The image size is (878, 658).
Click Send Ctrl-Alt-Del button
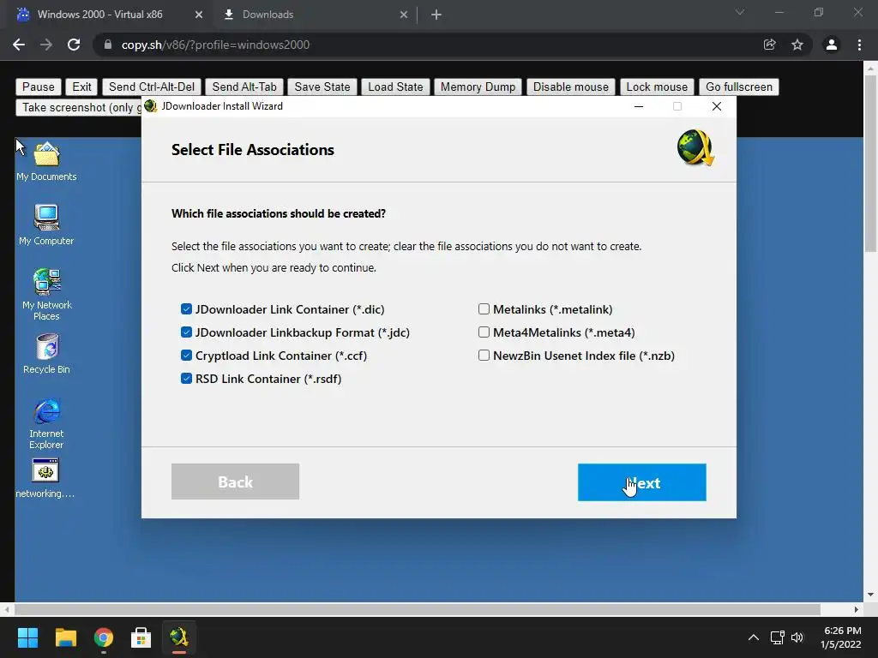(152, 87)
